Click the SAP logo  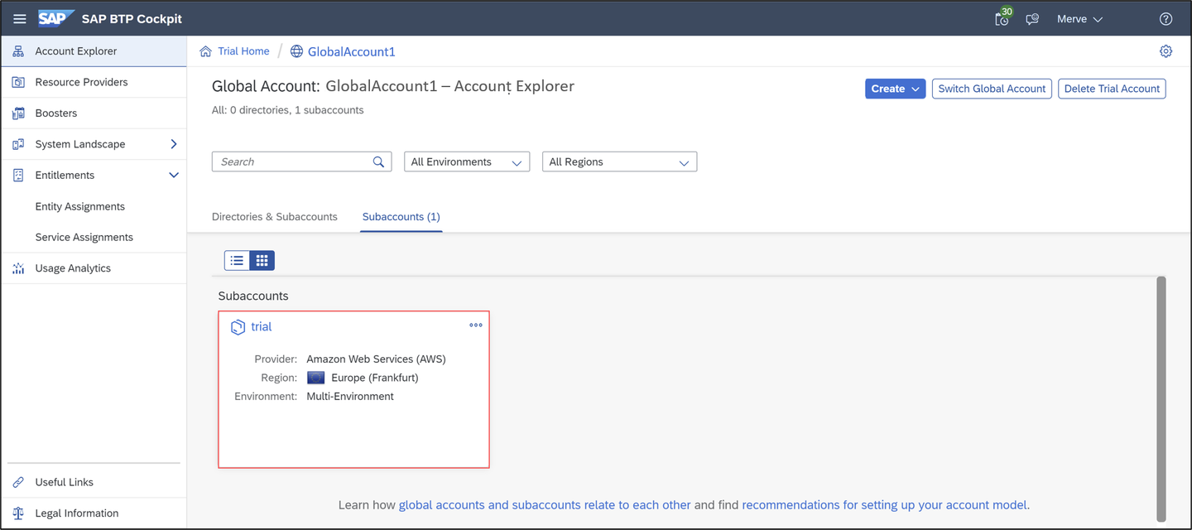click(56, 18)
